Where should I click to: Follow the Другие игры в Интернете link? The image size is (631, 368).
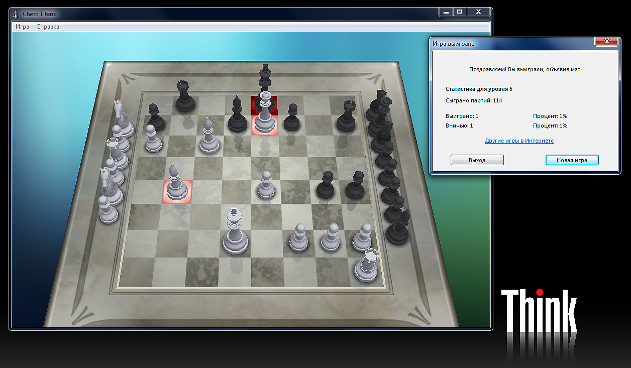click(519, 141)
